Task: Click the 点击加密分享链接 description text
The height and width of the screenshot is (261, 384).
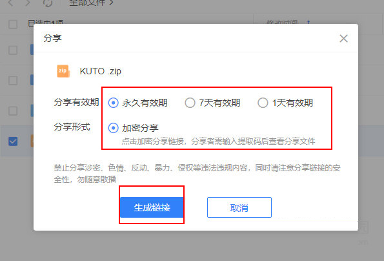Action: pos(218,141)
